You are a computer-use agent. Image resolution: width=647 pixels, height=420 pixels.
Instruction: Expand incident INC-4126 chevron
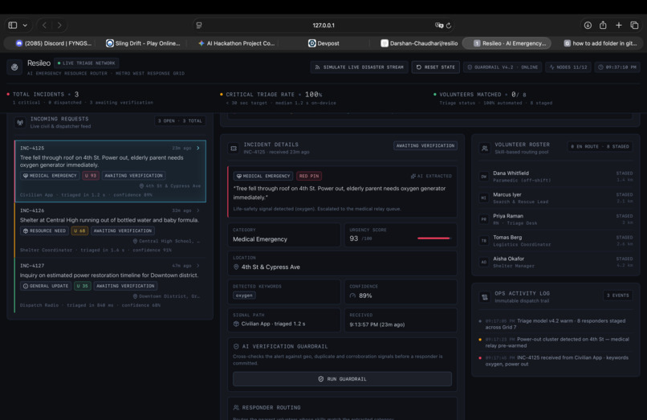click(x=198, y=210)
